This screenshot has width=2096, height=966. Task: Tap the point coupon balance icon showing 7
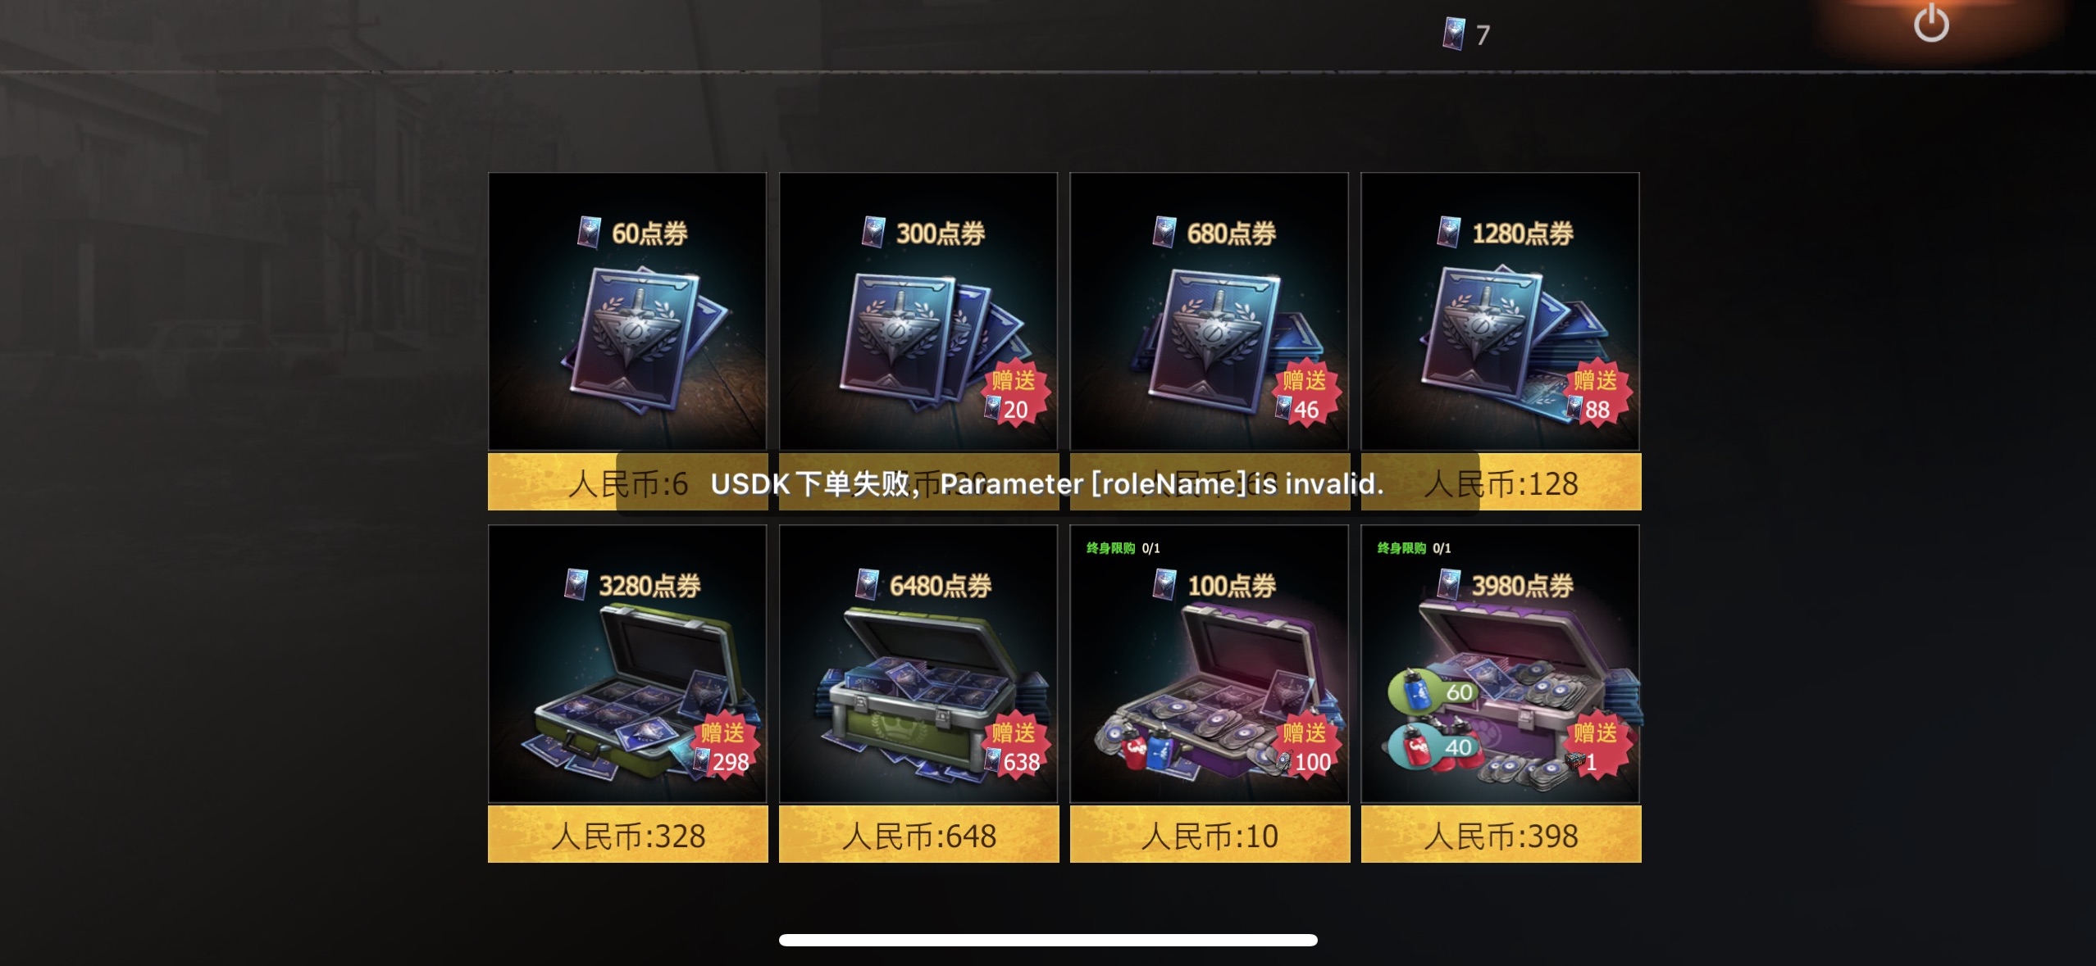pos(1454,34)
